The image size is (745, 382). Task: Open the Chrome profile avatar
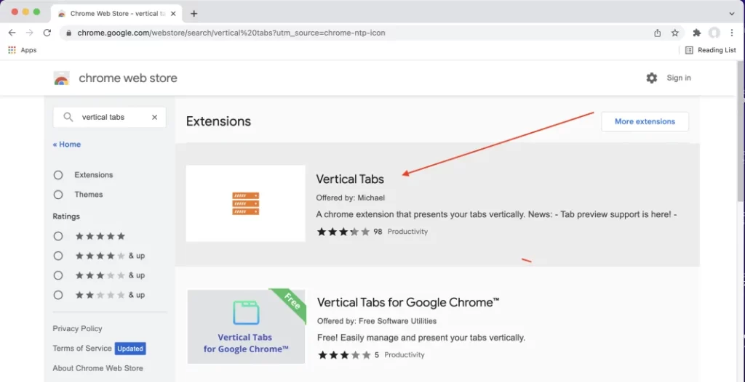[714, 33]
